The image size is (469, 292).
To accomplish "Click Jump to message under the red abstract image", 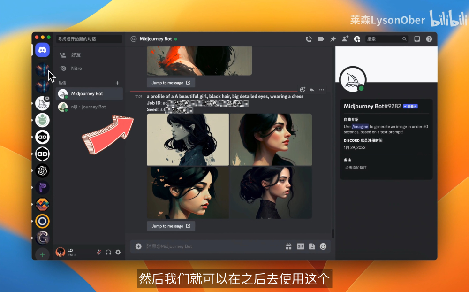I will click(x=171, y=83).
